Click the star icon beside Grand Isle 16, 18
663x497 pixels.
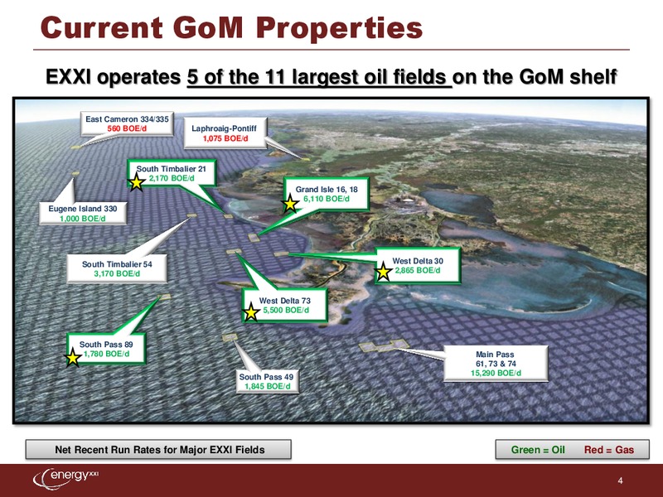(290, 204)
